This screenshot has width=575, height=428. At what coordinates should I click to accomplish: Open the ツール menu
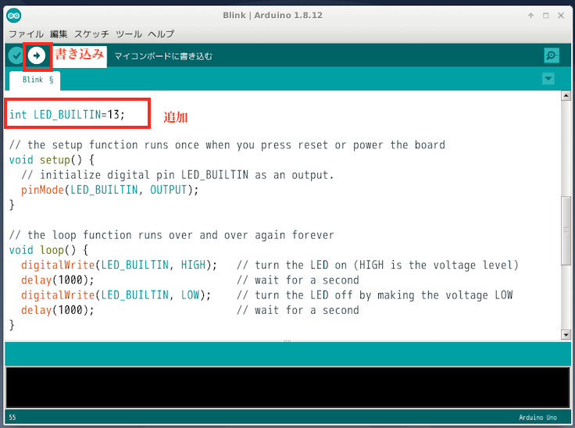pos(129,34)
